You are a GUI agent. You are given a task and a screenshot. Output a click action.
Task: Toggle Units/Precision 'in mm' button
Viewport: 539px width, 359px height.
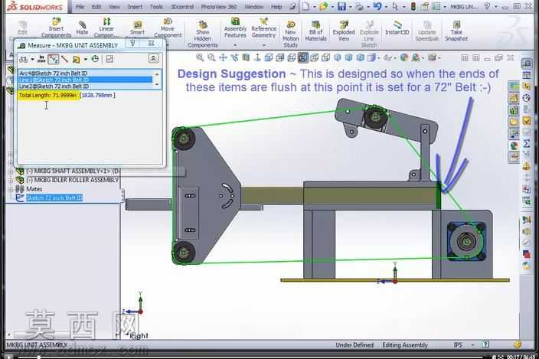41,59
